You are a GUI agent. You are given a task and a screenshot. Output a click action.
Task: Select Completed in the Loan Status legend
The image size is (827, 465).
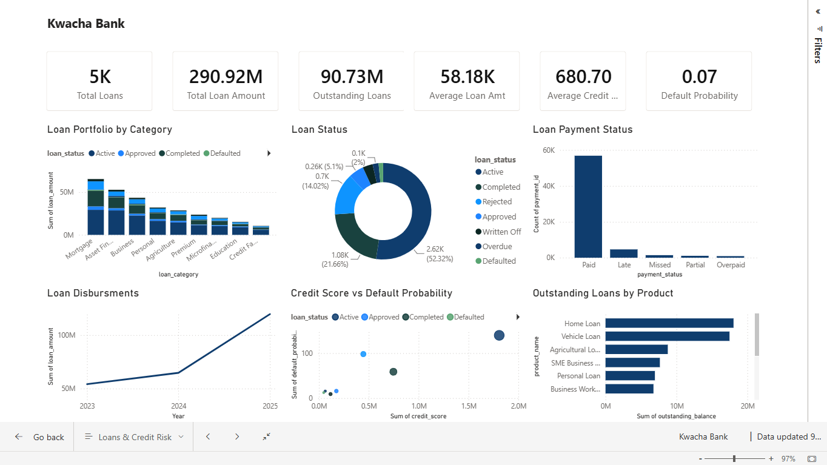(498, 187)
